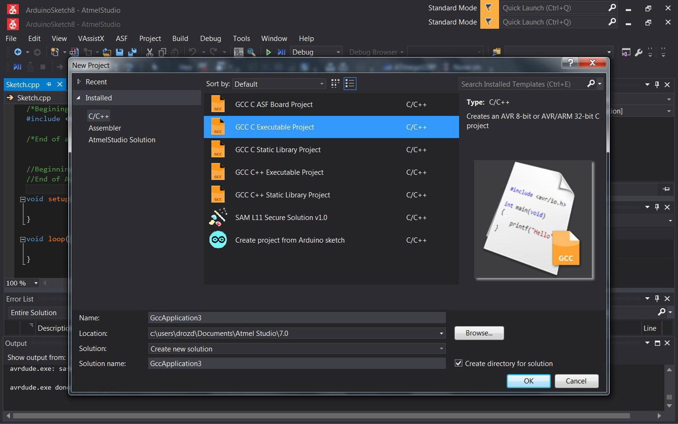The image size is (678, 424).
Task: Click the Visual Studio window icon in toolbar
Action: coord(626,52)
